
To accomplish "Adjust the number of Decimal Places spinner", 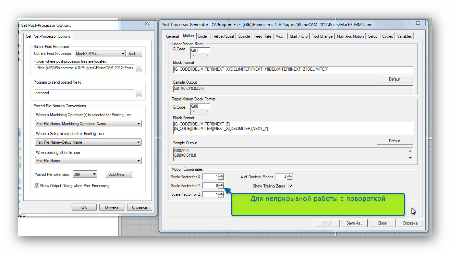I will point(290,177).
